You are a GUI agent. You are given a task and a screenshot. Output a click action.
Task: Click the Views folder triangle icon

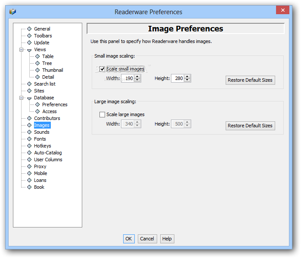29,50
